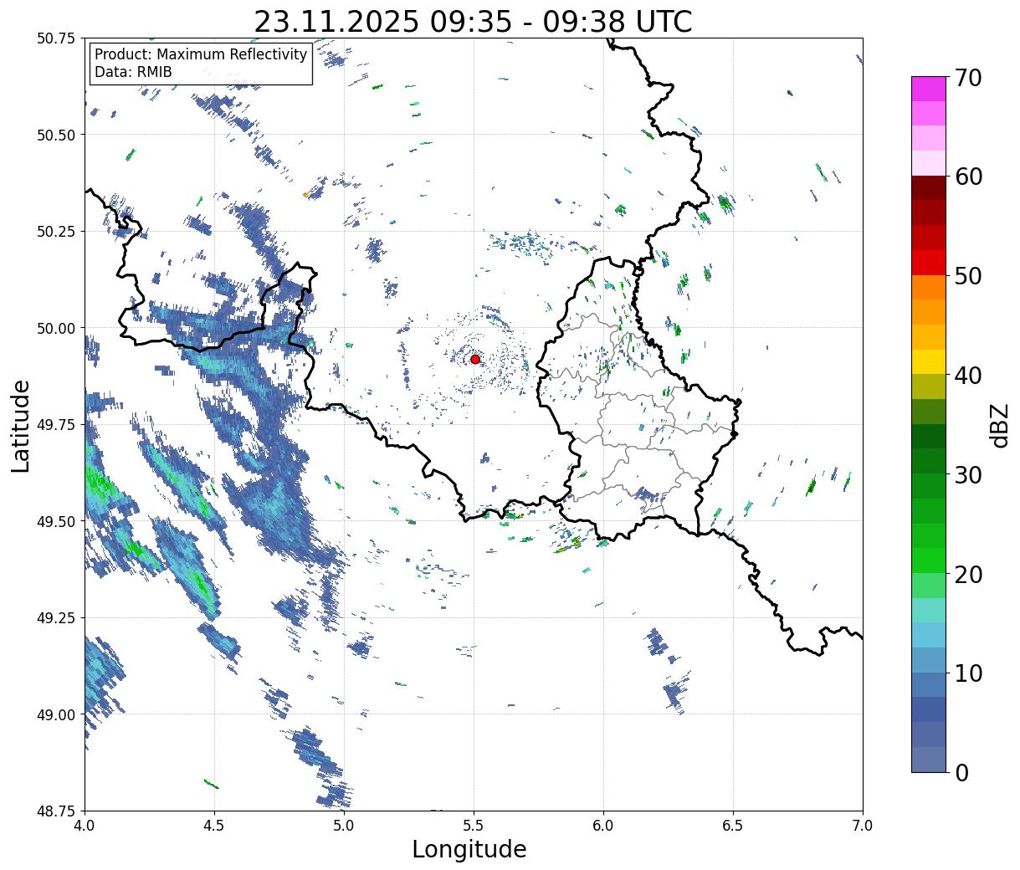The image size is (1020, 870).
Task: Click the longitude tick label 7.0
Action: click(863, 826)
